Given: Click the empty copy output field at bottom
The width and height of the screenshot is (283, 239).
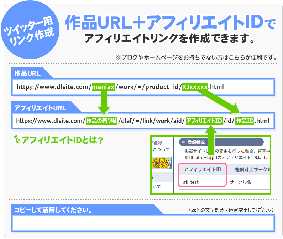Looking at the screenshot, I should 143,223.
